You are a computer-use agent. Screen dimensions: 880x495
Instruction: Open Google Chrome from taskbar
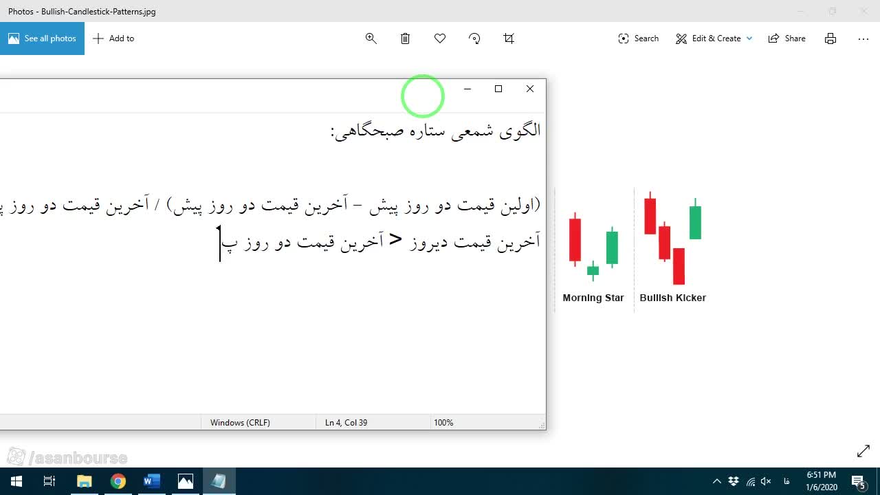click(118, 481)
